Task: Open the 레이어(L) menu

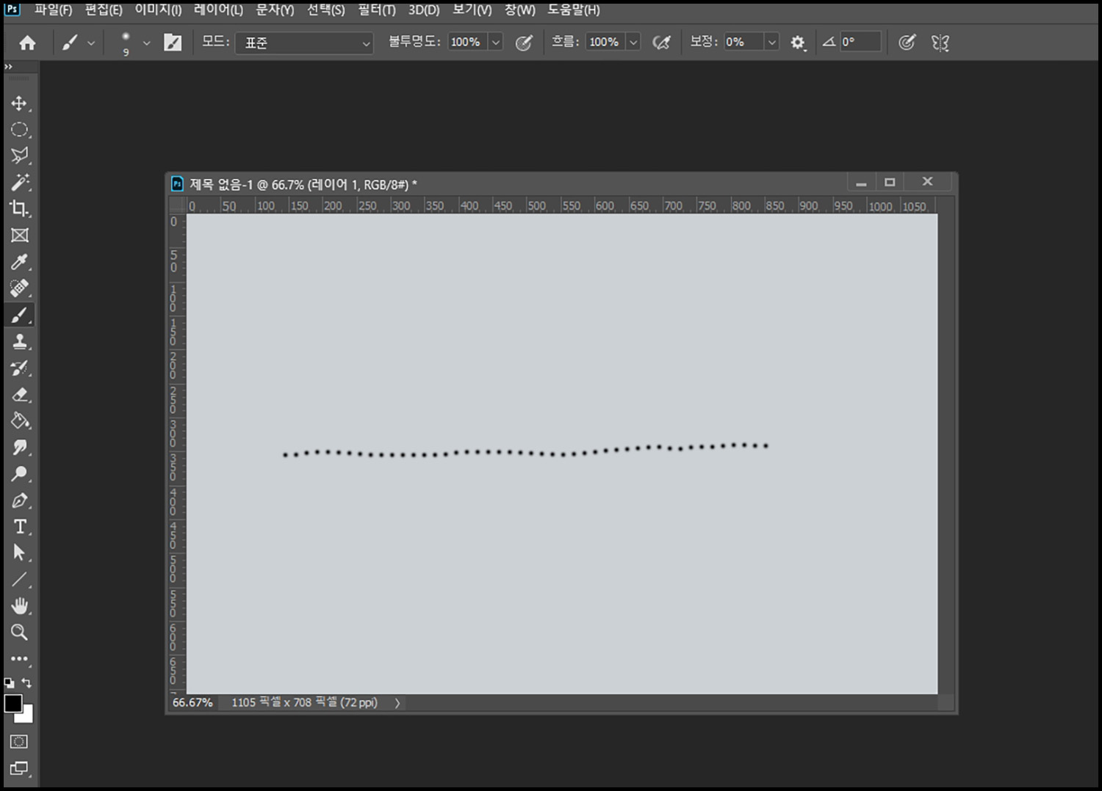Action: point(218,10)
